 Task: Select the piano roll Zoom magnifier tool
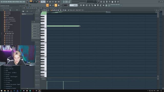[64, 10]
